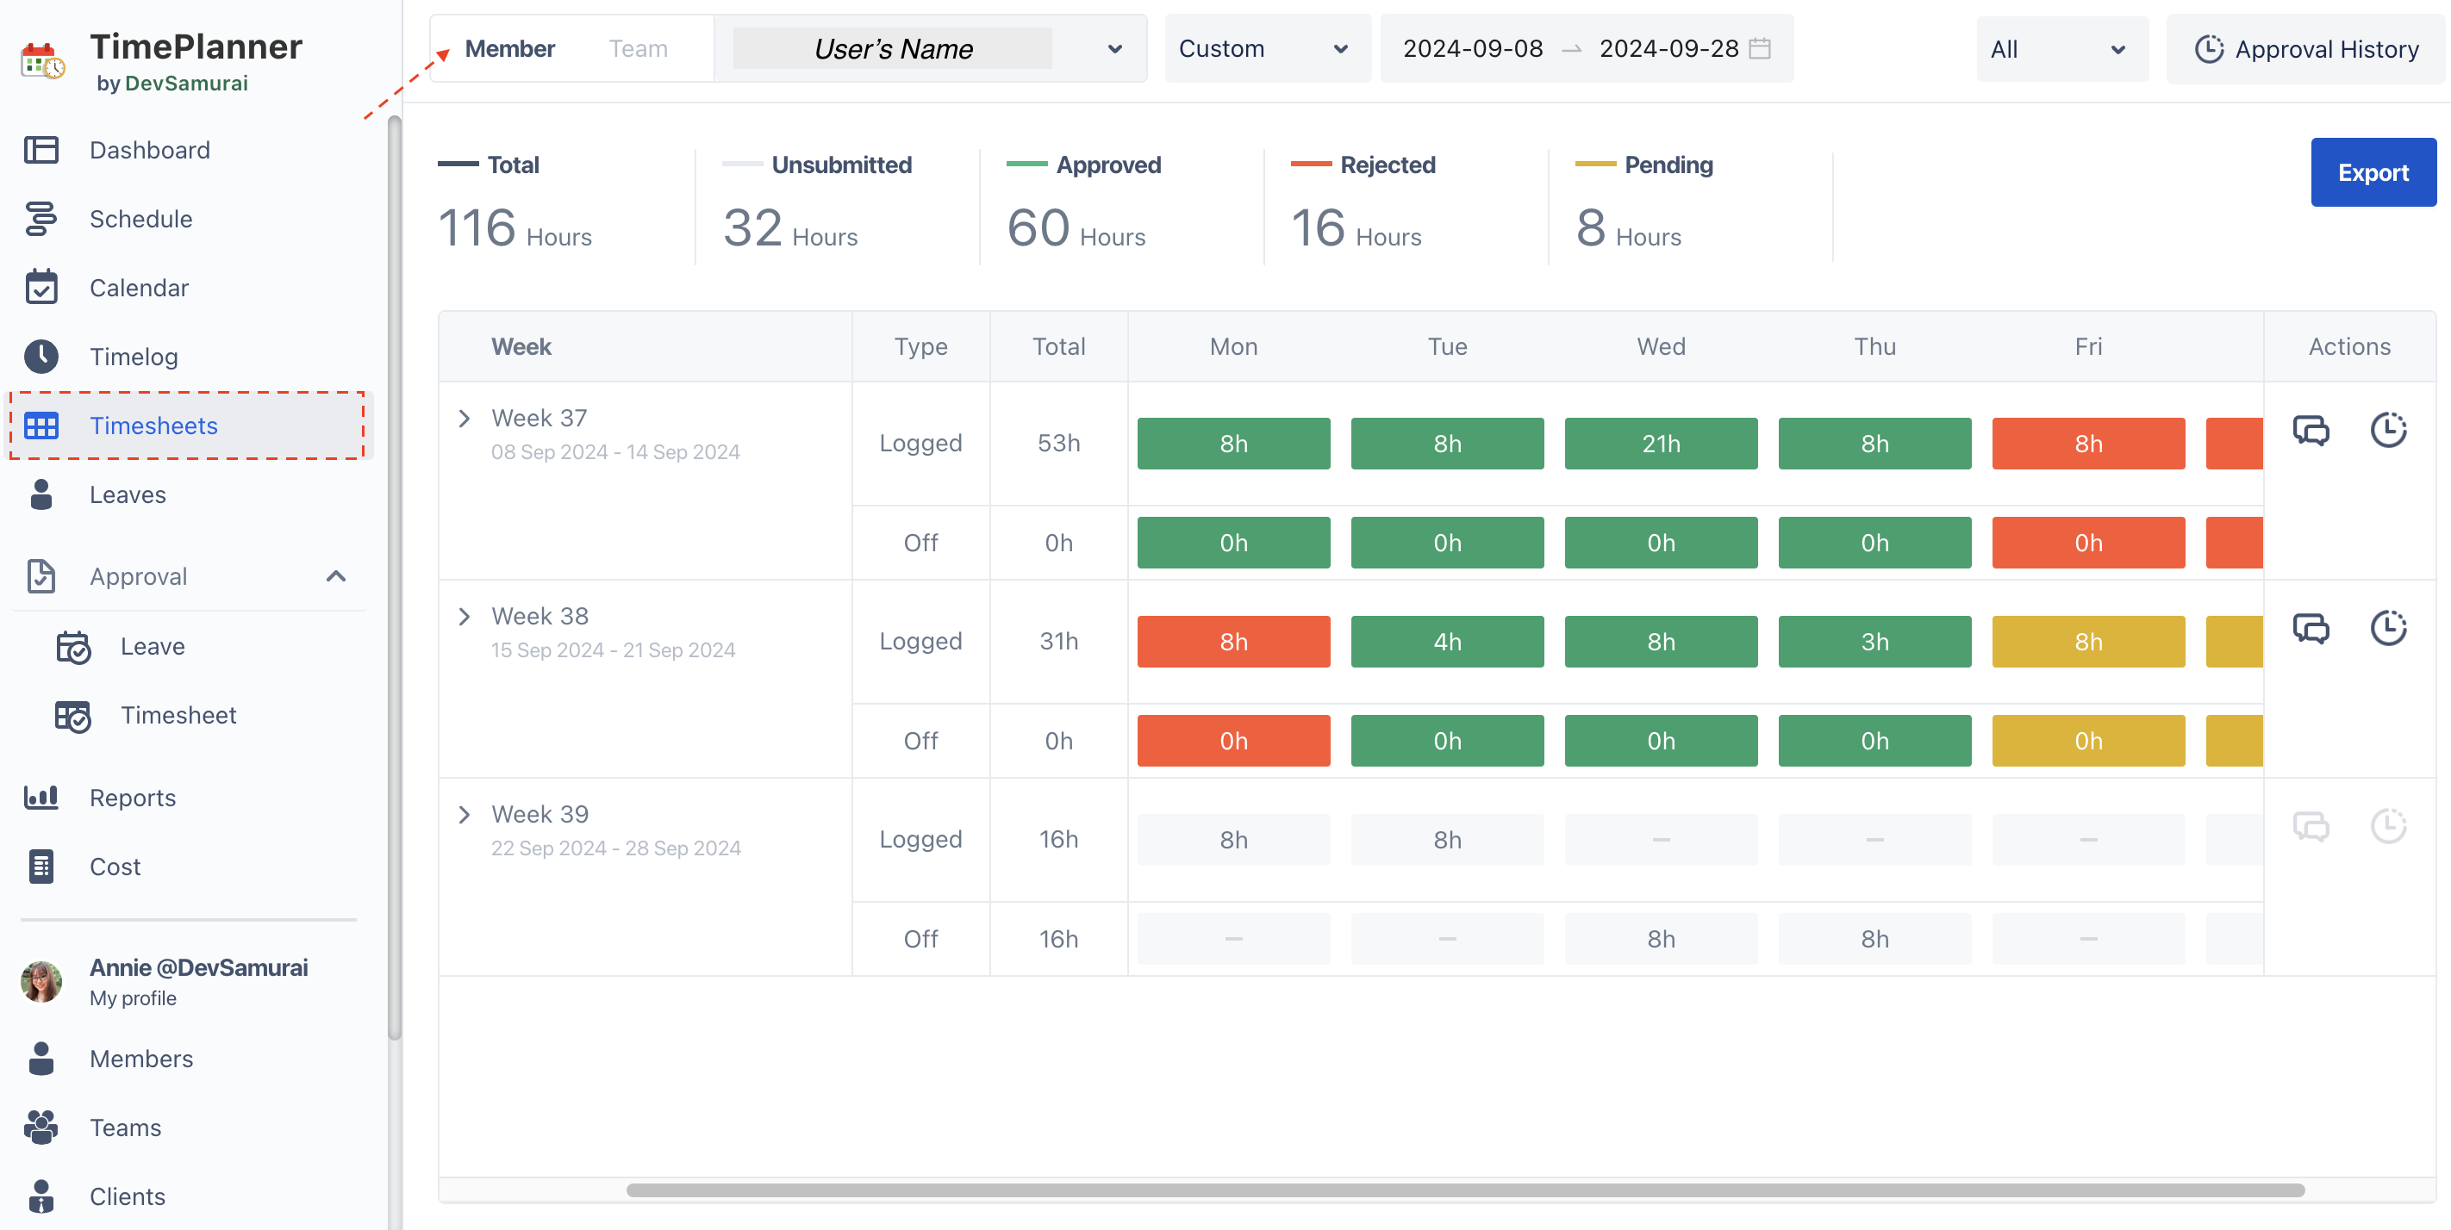Open the Leaves person icon

click(x=41, y=494)
